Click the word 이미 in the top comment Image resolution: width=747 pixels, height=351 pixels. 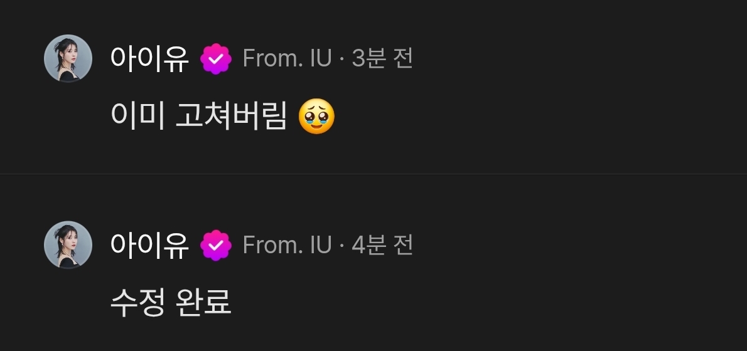(x=137, y=117)
